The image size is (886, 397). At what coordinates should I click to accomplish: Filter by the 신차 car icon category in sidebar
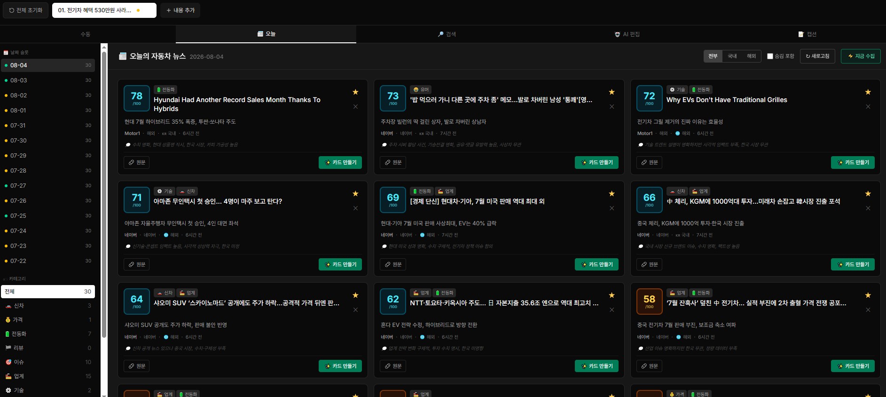[x=48, y=306]
